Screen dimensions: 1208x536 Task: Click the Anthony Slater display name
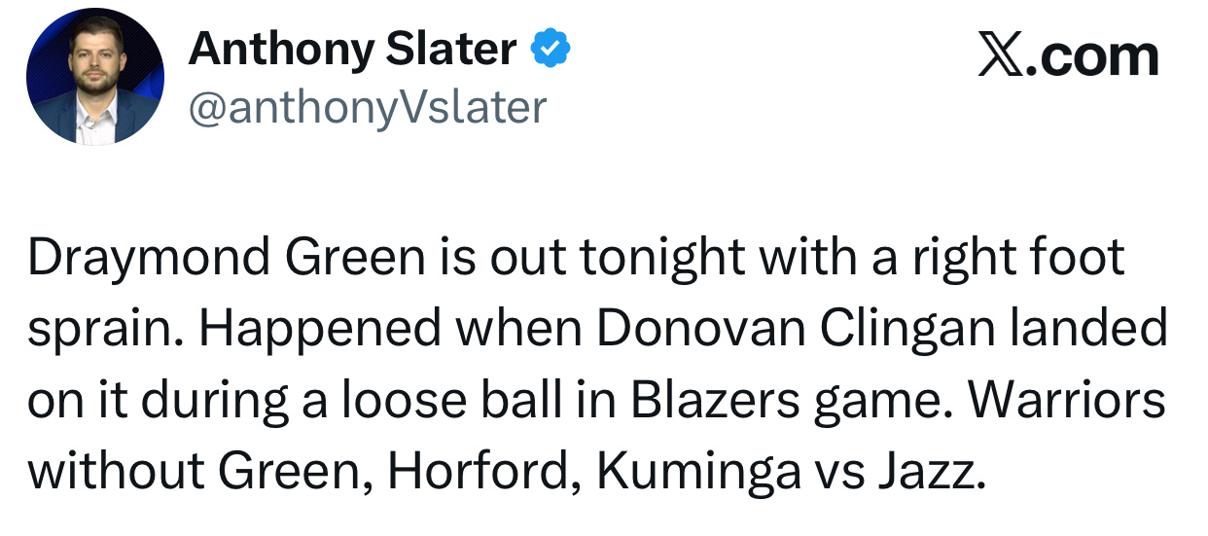[x=352, y=50]
